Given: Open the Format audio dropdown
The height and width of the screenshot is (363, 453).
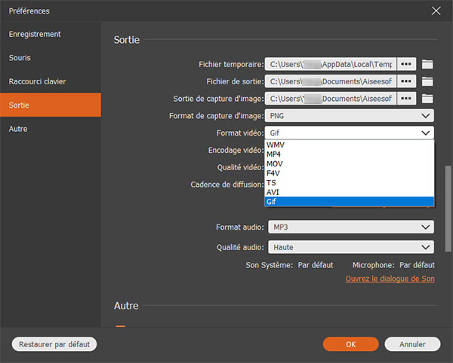Looking at the screenshot, I should 349,227.
